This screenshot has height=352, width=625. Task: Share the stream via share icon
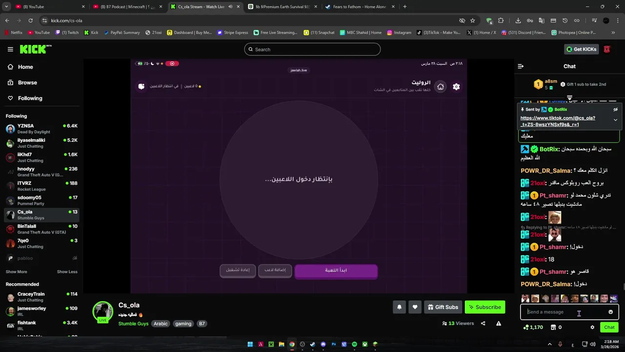pyautogui.click(x=483, y=323)
